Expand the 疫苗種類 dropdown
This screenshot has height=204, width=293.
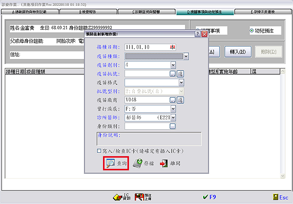tap(186, 56)
